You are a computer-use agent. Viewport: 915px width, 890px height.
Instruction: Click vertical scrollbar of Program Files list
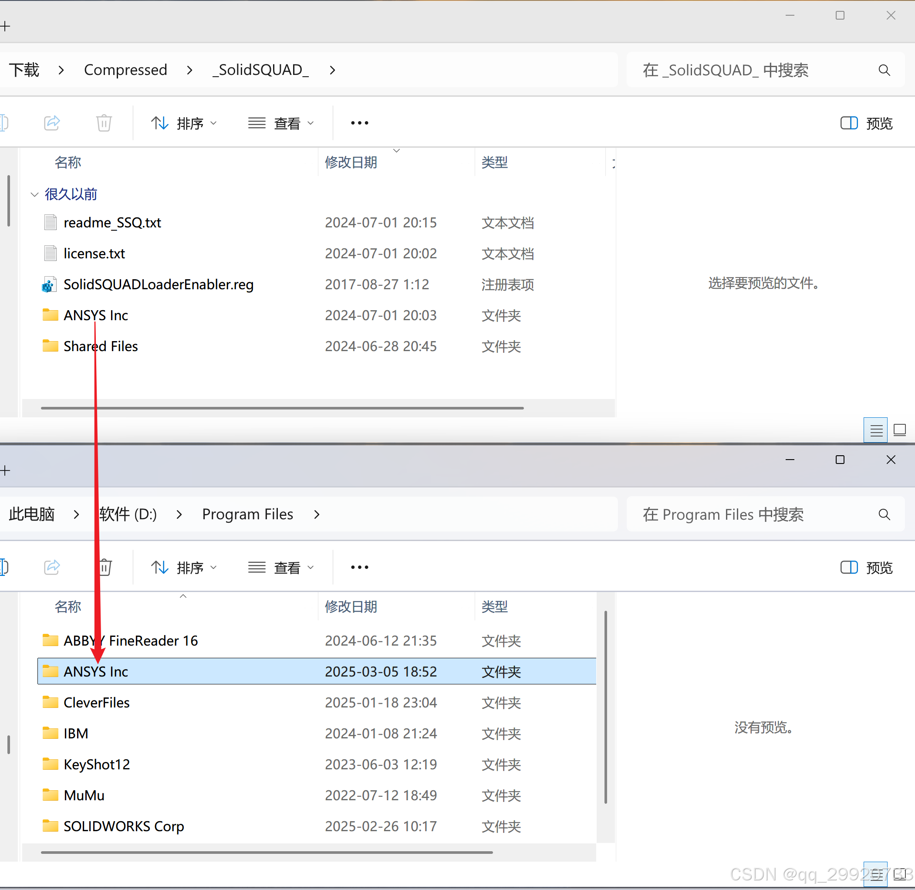[x=605, y=706]
